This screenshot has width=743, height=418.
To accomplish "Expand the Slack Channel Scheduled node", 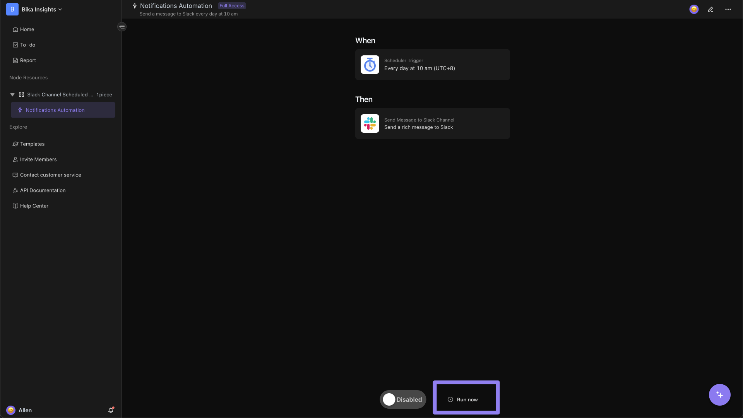I will (x=12, y=94).
